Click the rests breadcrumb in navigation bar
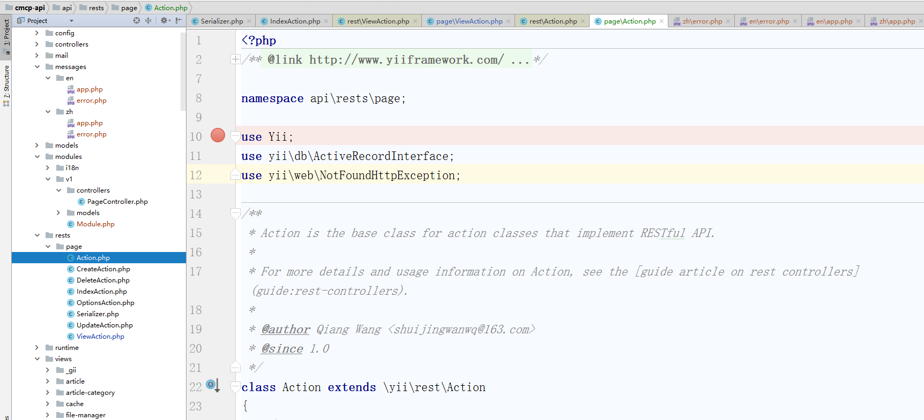 96,7
